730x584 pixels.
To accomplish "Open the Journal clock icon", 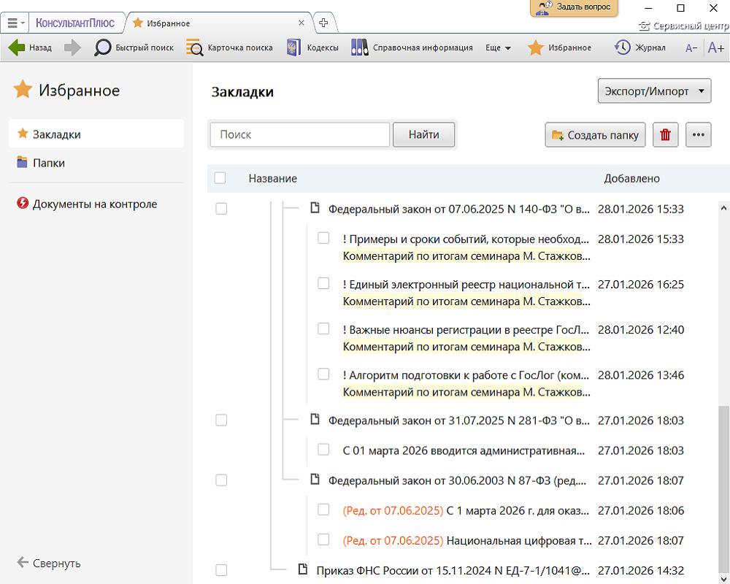I will (x=623, y=47).
